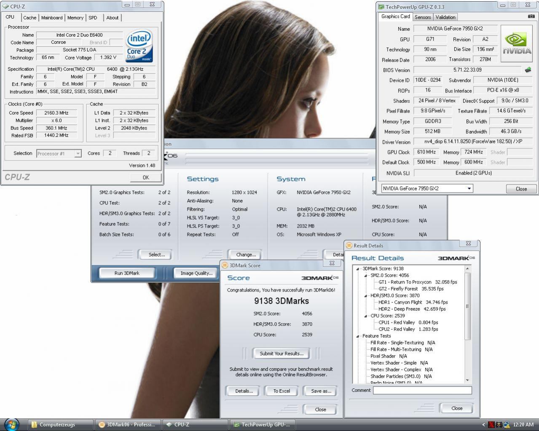Click the NVIDIA logo in GPU-Z
The width and height of the screenshot is (539, 431).
pyautogui.click(x=517, y=44)
